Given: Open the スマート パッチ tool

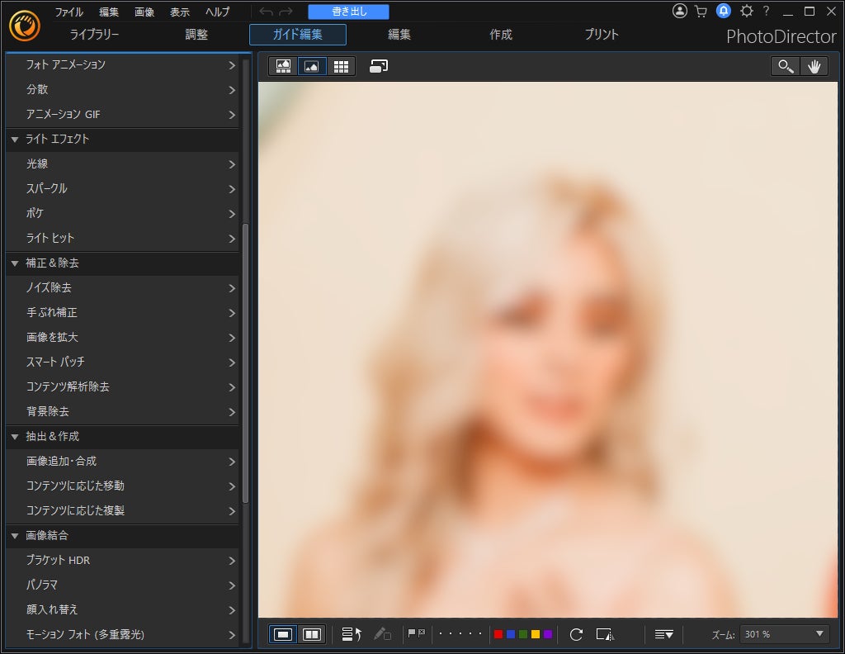Looking at the screenshot, I should 122,363.
